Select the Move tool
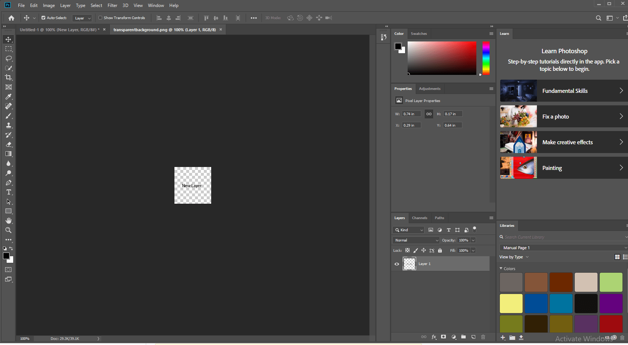 [8, 39]
